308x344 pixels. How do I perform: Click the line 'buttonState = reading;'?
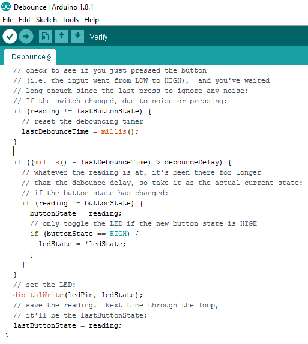point(76,213)
